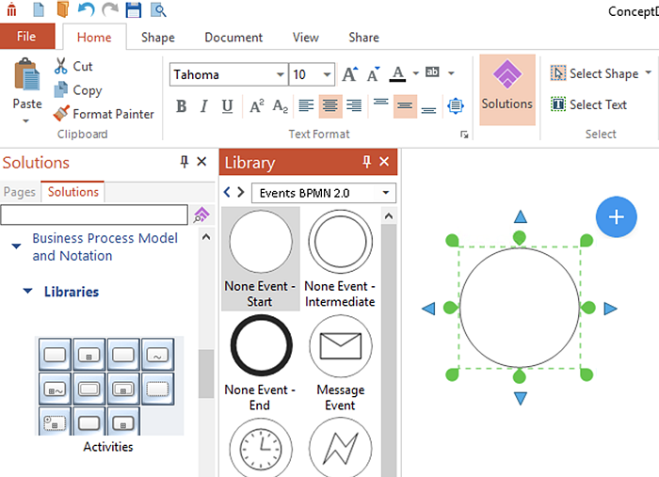The image size is (659, 477).
Task: Expand the Events BPMN 2.0 library dropdown
Action: click(x=385, y=193)
